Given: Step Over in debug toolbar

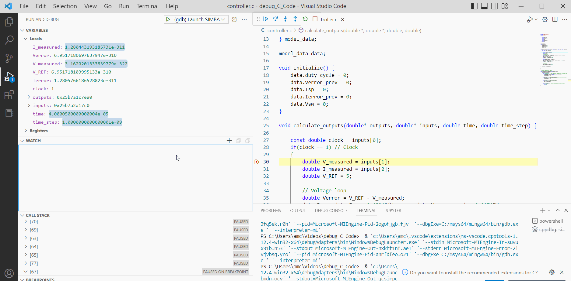Looking at the screenshot, I should pyautogui.click(x=275, y=19).
